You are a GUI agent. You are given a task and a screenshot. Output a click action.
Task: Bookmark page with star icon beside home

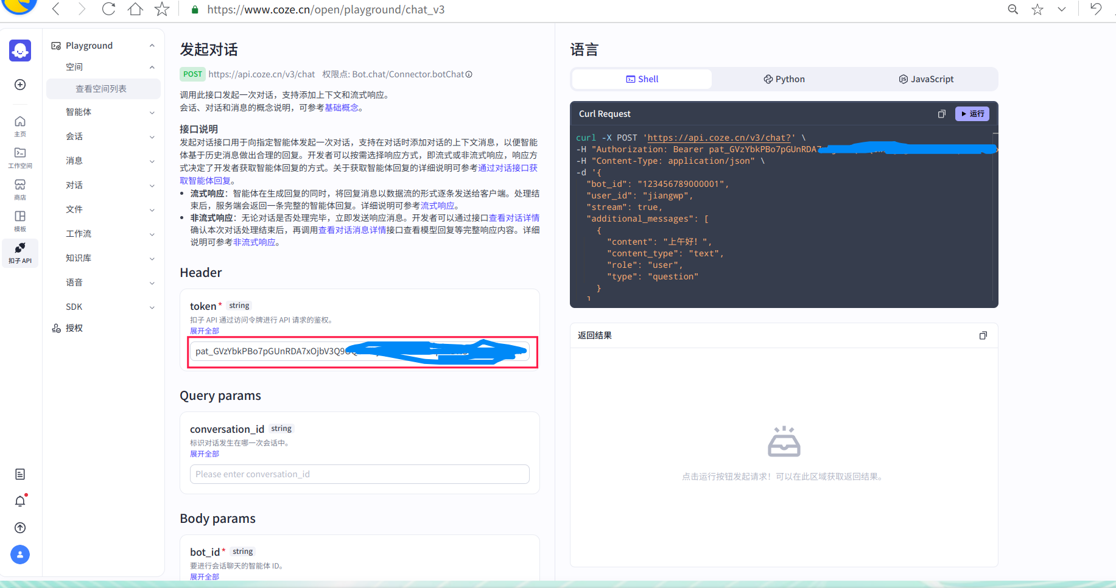(162, 9)
